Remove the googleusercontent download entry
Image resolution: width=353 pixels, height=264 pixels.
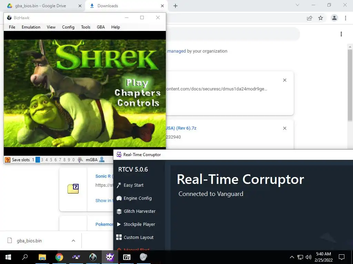coord(284,80)
